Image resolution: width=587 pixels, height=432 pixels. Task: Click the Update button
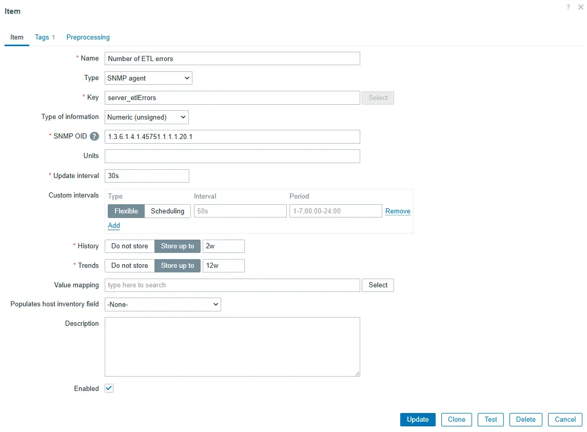[418, 420]
